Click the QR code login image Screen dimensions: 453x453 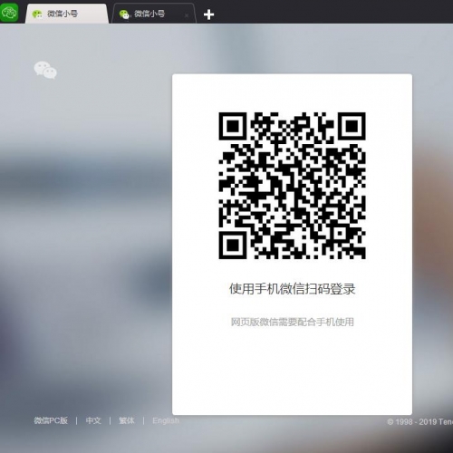click(x=292, y=186)
